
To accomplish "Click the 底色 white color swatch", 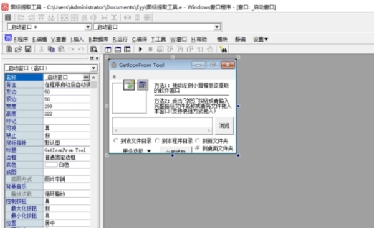I will 51,165.
